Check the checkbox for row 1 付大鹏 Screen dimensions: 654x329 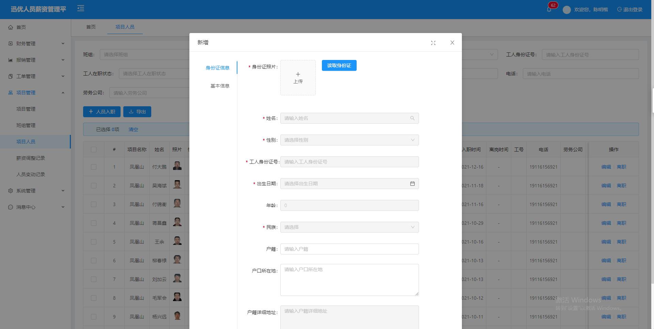click(94, 167)
